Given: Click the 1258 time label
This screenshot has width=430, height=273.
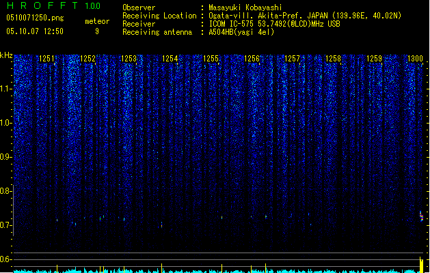Looking at the screenshot, I should coord(333,58).
